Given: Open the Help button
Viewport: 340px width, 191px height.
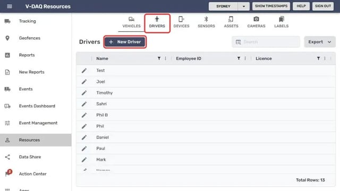Looking at the screenshot, I should 301,6.
